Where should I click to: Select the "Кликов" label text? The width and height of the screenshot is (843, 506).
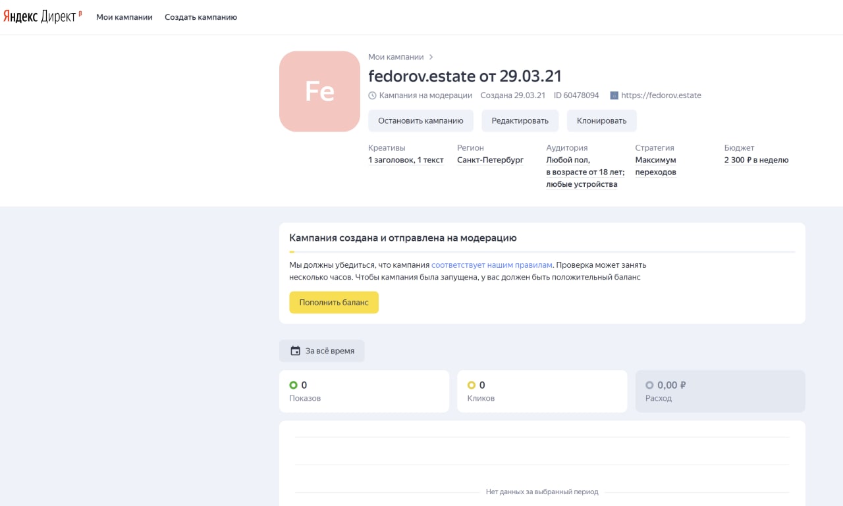pyautogui.click(x=481, y=398)
